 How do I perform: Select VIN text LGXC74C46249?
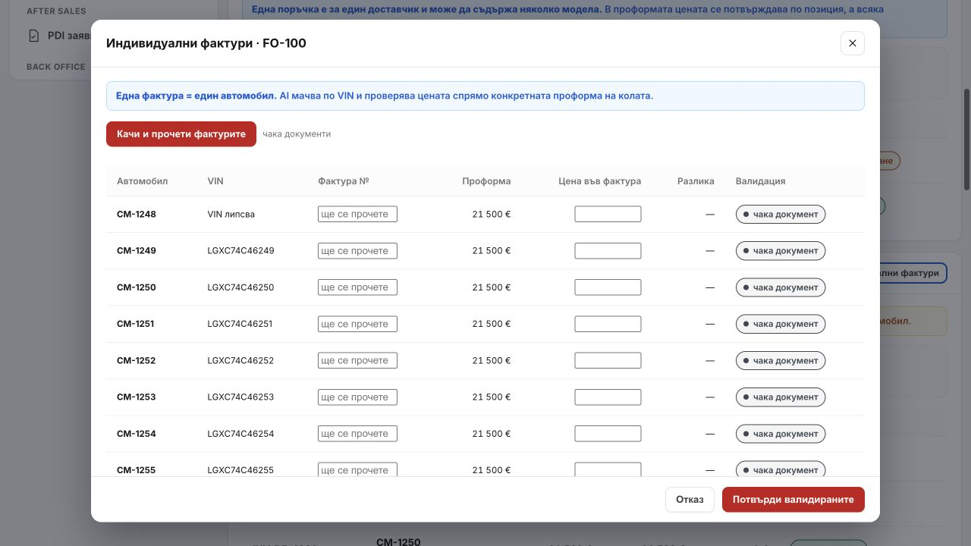(x=240, y=251)
